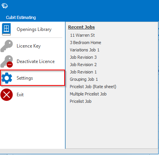Open recent job 3 Bedroom Home
Image resolution: width=159 pixels, height=155 pixels.
85,43
